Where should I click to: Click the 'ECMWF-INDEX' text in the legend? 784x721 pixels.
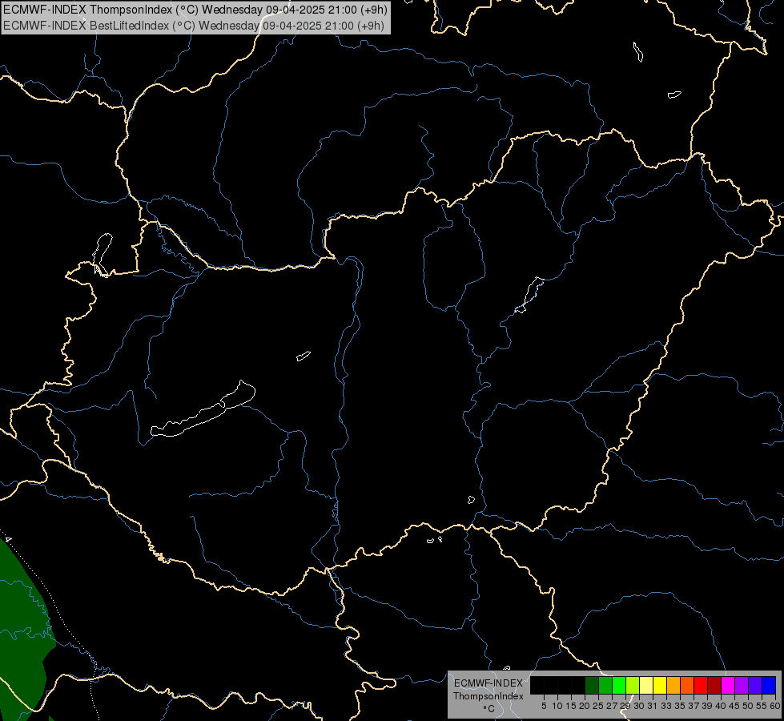[x=488, y=683]
